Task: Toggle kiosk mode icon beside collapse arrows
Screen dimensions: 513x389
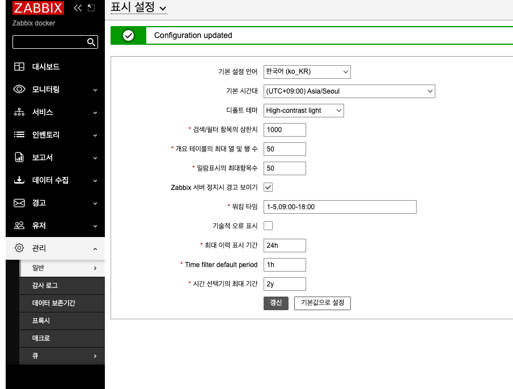Action: click(x=91, y=8)
